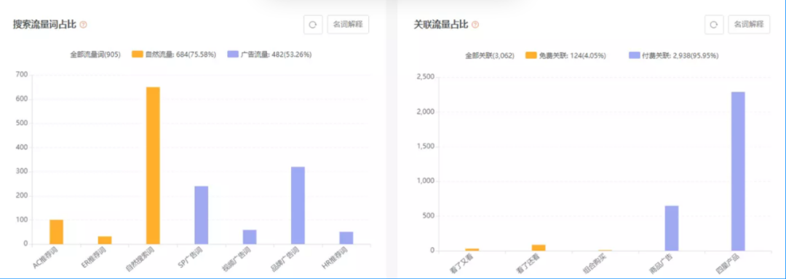Select the SP广告词 bar

202,216
